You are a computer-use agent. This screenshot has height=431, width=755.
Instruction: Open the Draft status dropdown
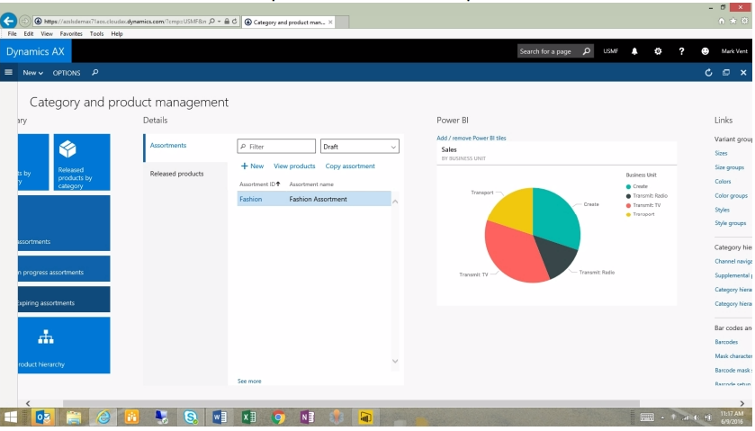359,147
